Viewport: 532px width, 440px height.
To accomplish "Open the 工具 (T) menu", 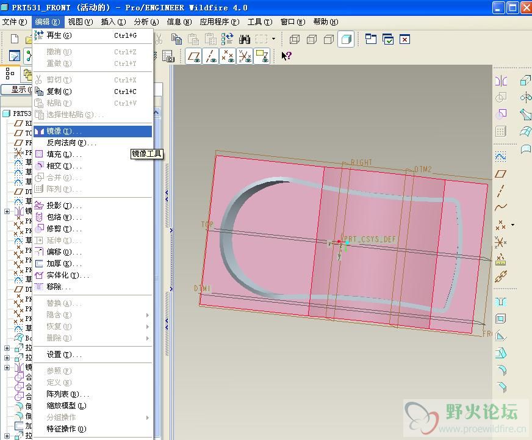I will (x=260, y=22).
